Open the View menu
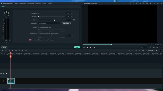This screenshot has width=163, height=91. pos(38,3)
